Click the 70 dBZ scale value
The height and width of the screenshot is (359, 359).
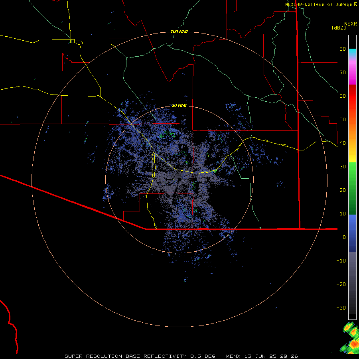[x=343, y=72]
